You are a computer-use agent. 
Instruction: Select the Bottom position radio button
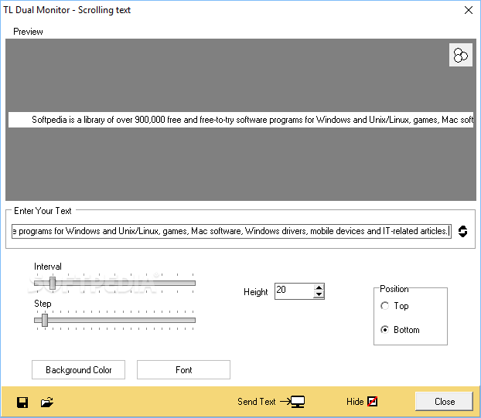[x=384, y=330]
